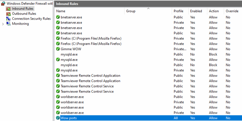Select Inbound Rules in the left tree

pos(23,9)
